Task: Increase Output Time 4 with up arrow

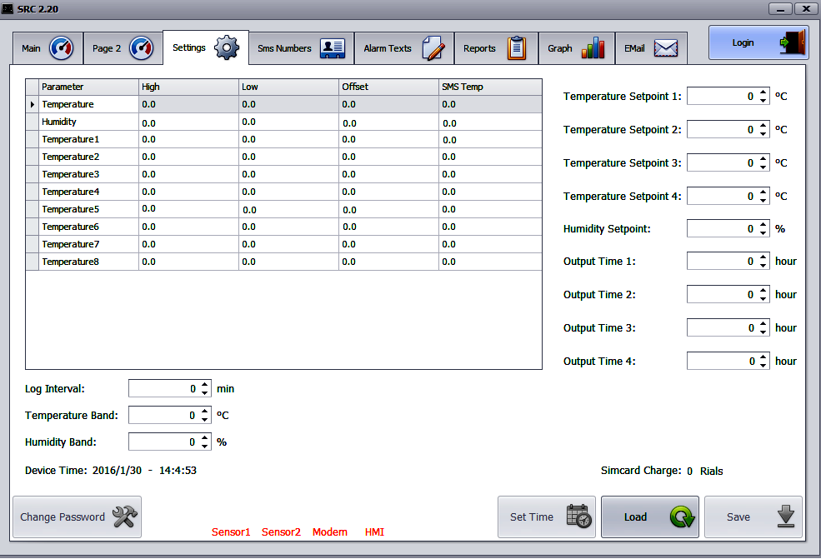Action: click(x=763, y=357)
